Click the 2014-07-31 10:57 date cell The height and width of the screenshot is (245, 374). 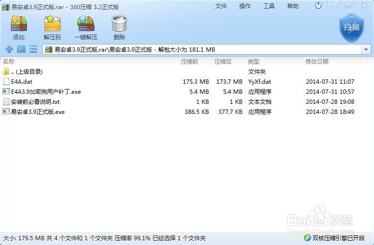pos(330,92)
